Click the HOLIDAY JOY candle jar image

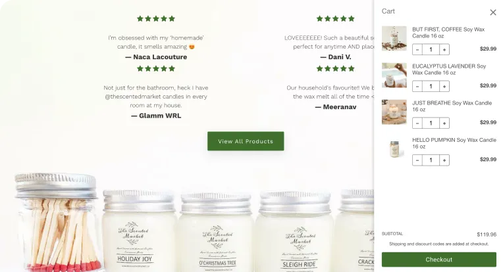pyautogui.click(x=138, y=231)
